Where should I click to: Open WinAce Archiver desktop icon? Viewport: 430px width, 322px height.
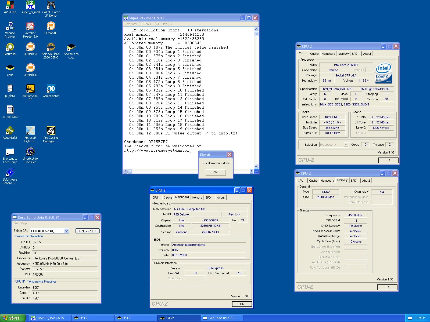tap(10, 30)
